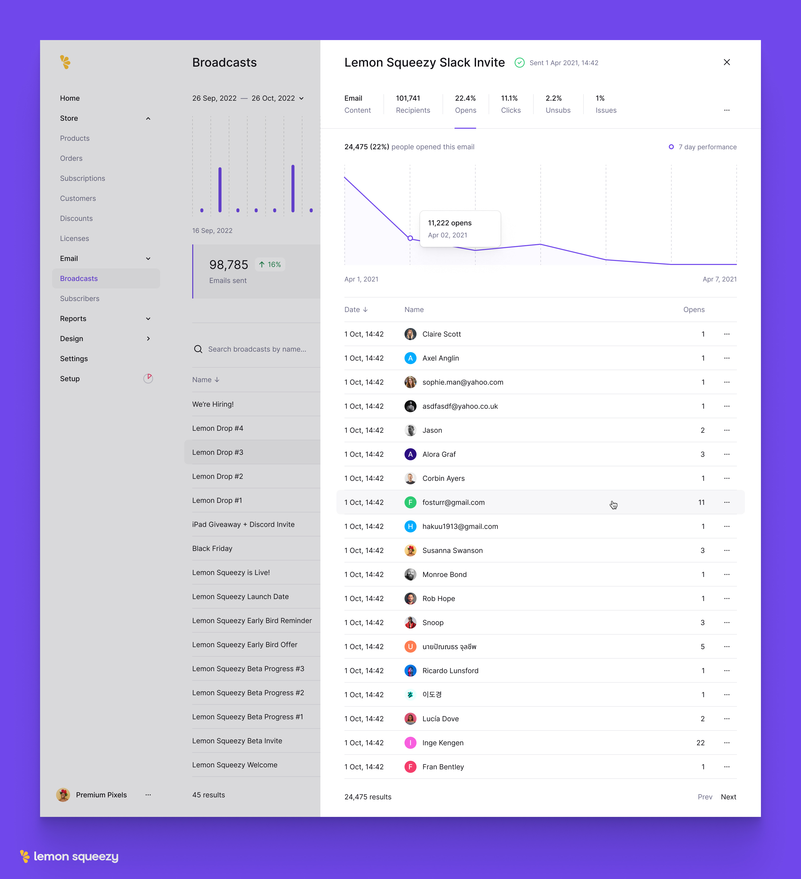Open the Premium Pixels account options menu
The width and height of the screenshot is (801, 879).
coord(148,794)
